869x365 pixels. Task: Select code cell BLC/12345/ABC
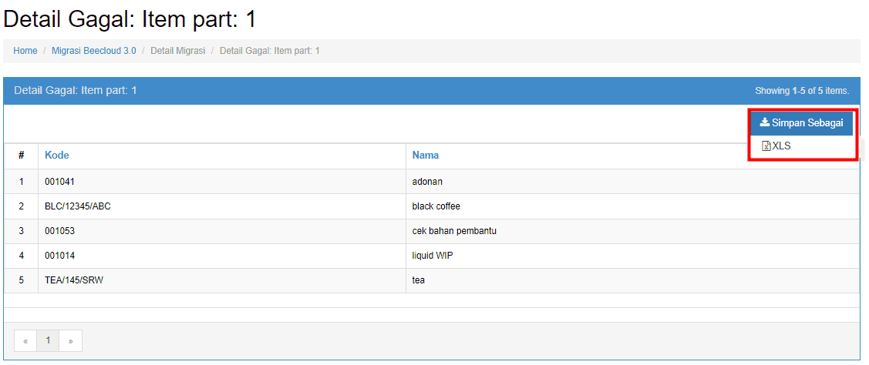pos(222,206)
